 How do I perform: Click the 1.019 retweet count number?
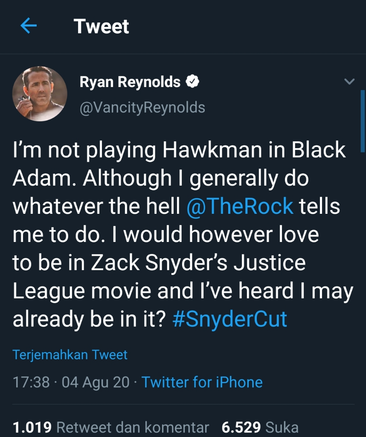click(x=32, y=427)
